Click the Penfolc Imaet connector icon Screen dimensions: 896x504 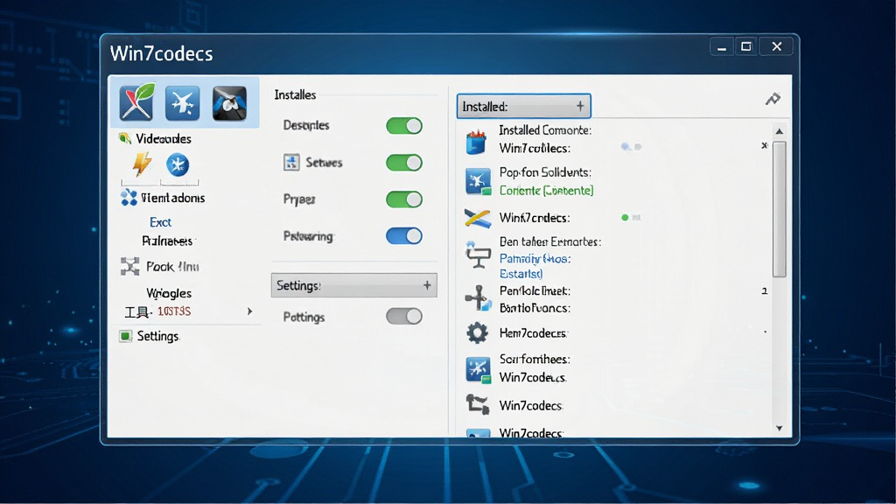[x=478, y=298]
